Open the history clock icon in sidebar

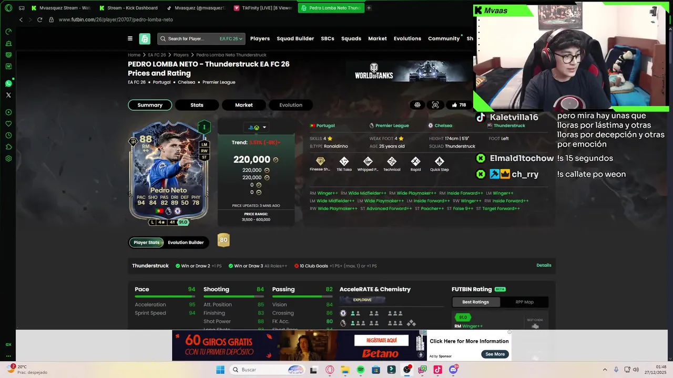point(8,135)
